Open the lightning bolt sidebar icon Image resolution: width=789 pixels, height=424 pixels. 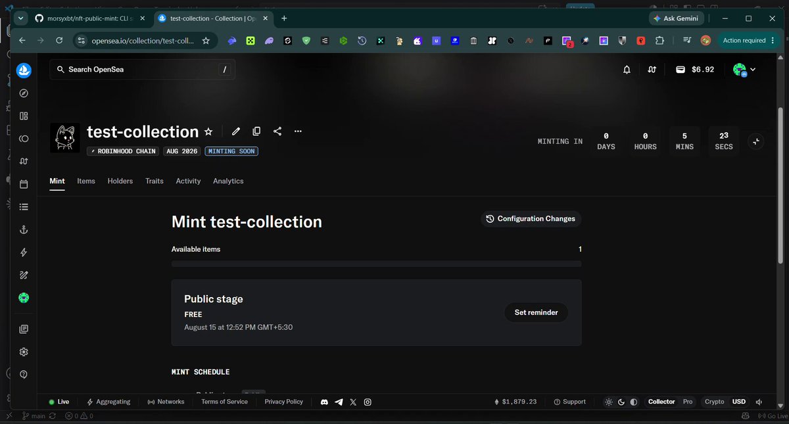tap(24, 252)
